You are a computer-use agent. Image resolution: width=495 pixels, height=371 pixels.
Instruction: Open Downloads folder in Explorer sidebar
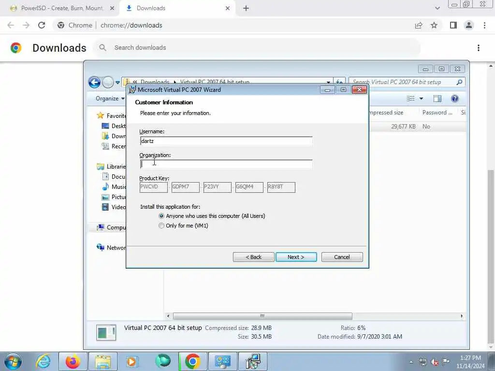pyautogui.click(x=114, y=136)
